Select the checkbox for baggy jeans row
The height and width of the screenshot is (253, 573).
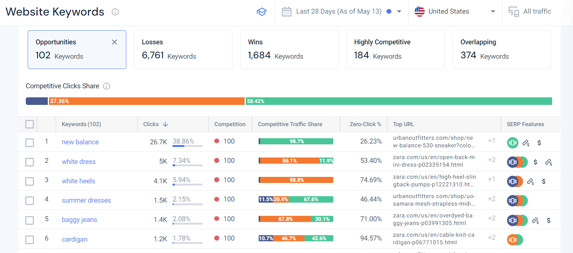(30, 220)
